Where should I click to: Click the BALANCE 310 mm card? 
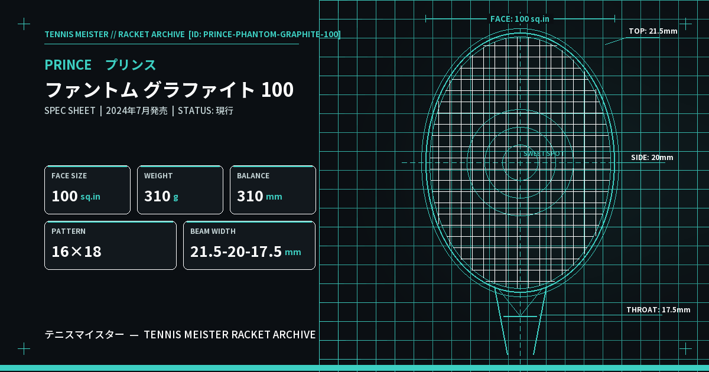coord(273,190)
